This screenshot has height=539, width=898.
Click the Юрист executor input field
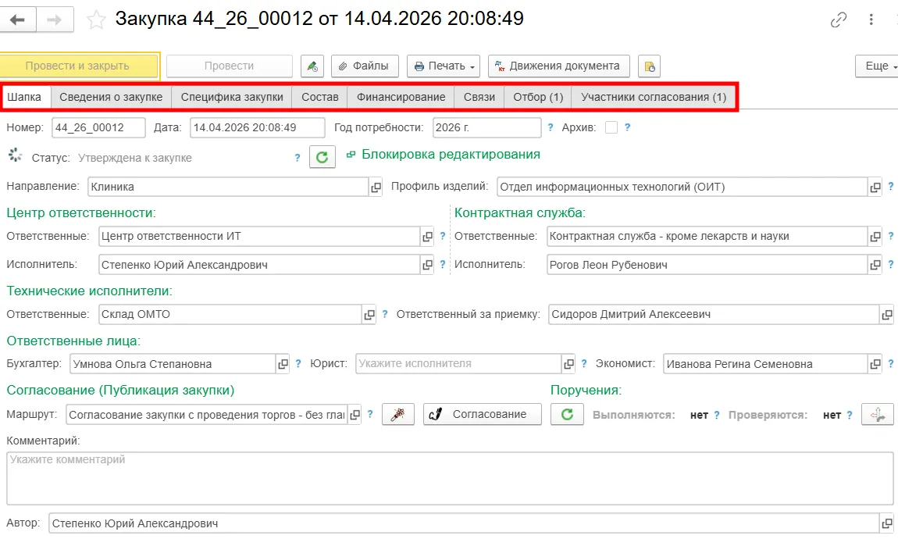tap(458, 364)
